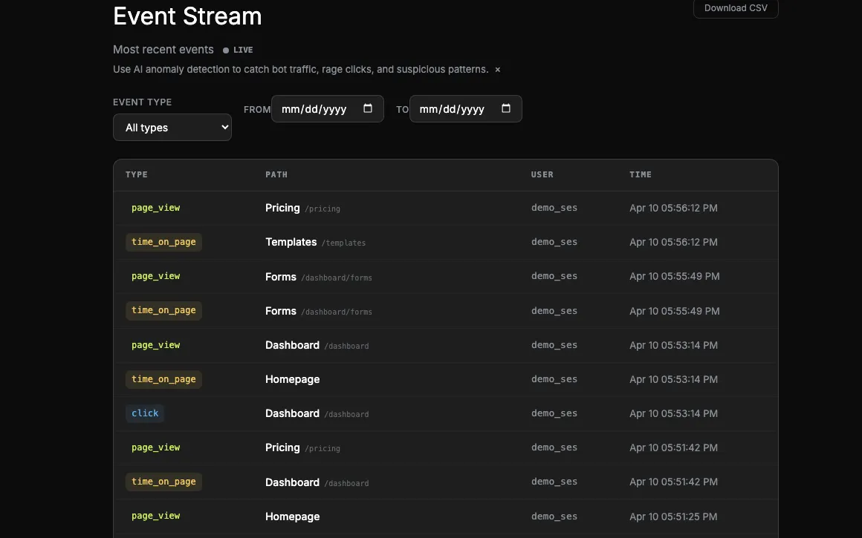Viewport: 862px width, 538px height.
Task: Open the All types event filter dropdown
Action: [x=172, y=127]
